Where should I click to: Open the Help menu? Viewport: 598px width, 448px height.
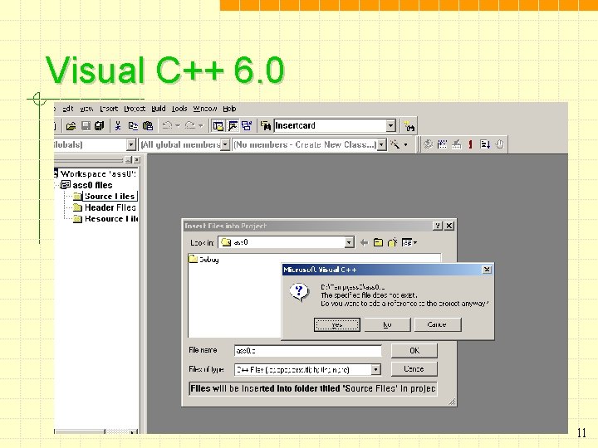tap(229, 109)
